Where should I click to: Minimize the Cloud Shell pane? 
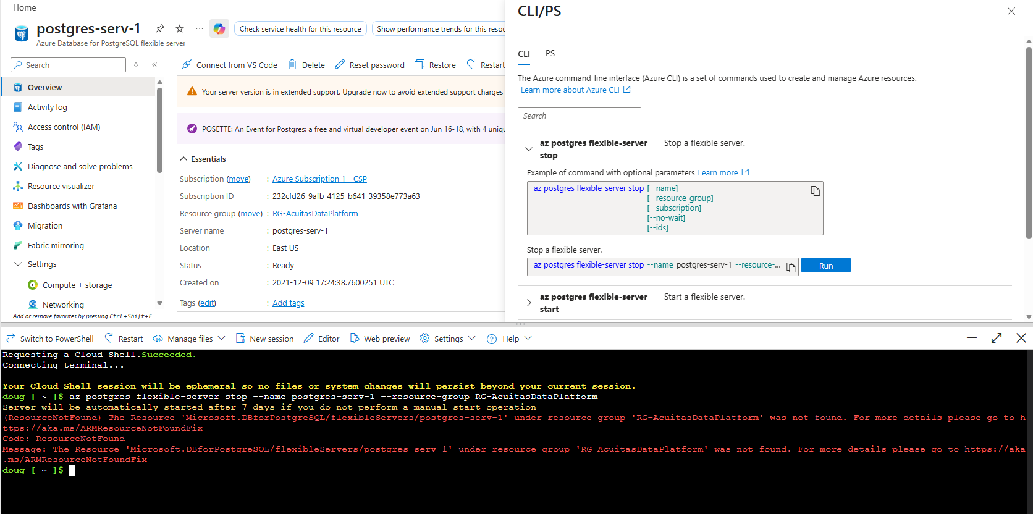coord(972,338)
